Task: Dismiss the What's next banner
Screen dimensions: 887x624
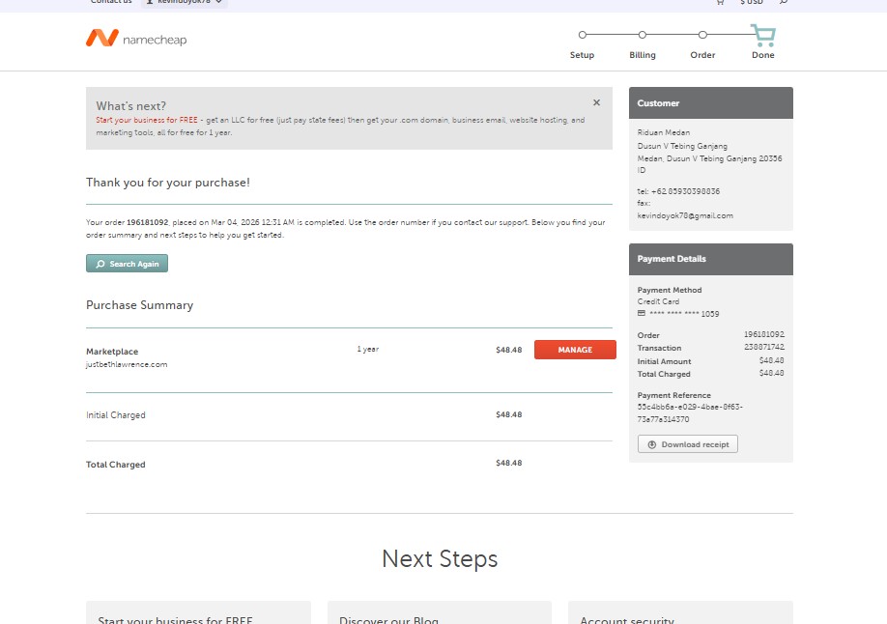Action: (x=596, y=102)
